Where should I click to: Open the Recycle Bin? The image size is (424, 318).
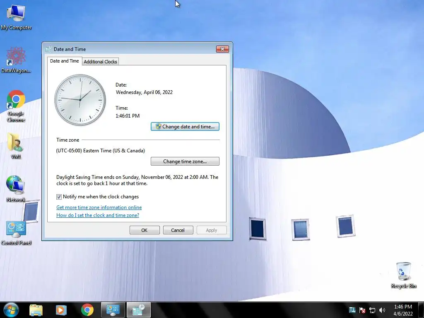coord(403,275)
